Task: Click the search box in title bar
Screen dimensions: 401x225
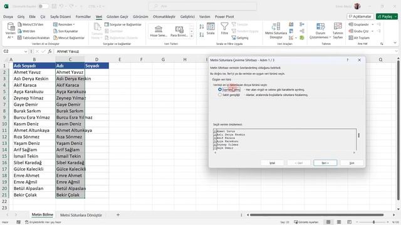Action: [x=202, y=6]
